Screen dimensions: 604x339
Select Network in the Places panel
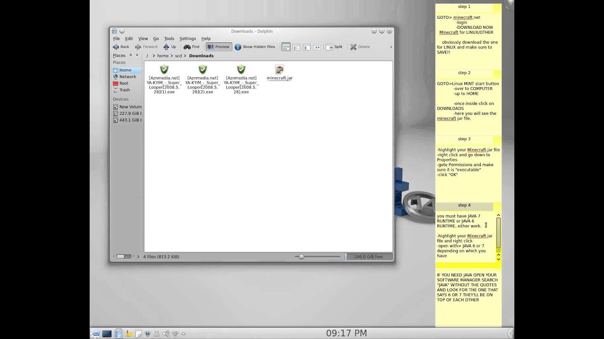click(x=126, y=77)
